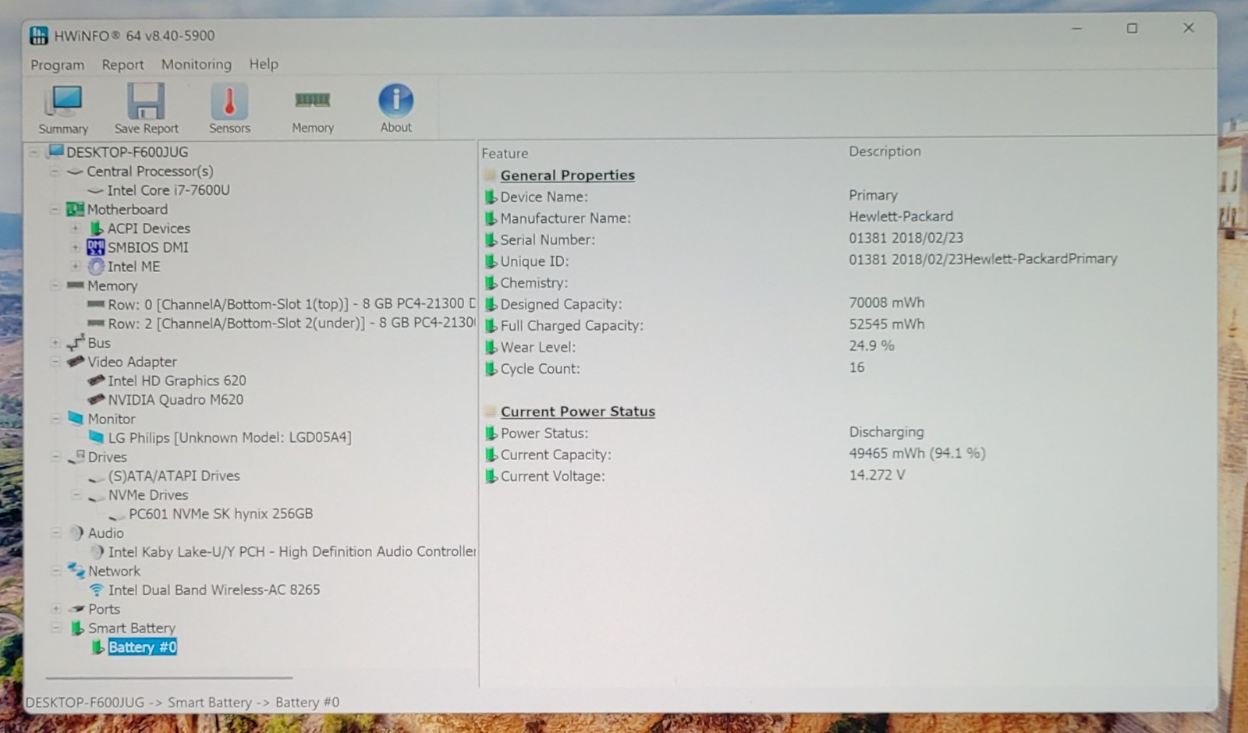Collapse the Video Adapter node
Screen dimensions: 1248x733
click(x=55, y=362)
